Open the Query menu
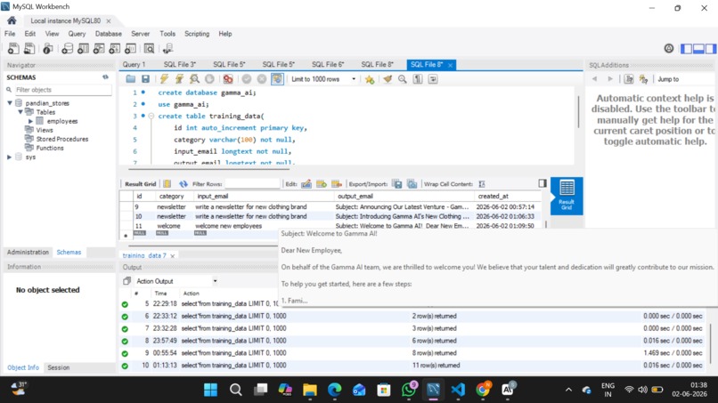Viewport: 718px width, 403px height. pyautogui.click(x=77, y=34)
